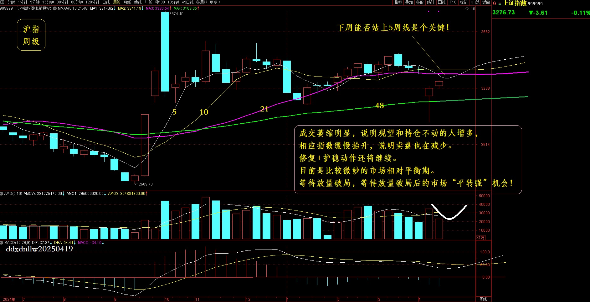The image size is (590, 302).
Task: Select the 标记 marking tool
Action: pos(464,2)
